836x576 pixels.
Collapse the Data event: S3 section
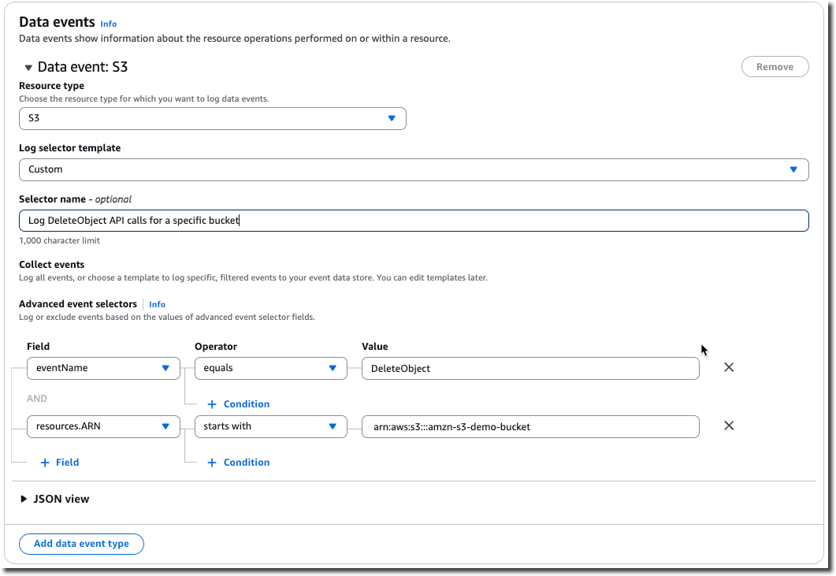[x=28, y=67]
